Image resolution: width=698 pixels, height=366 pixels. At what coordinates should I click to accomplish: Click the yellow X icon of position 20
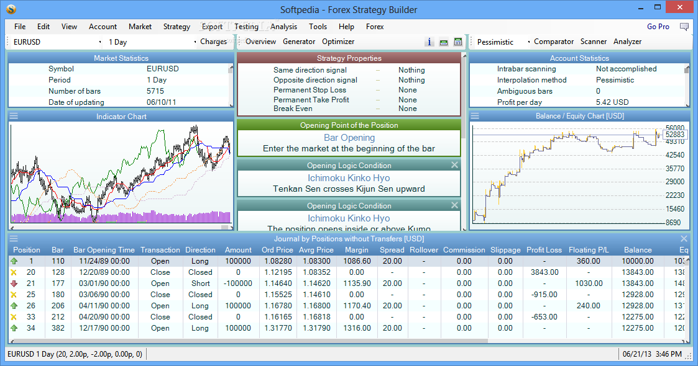[14, 272]
